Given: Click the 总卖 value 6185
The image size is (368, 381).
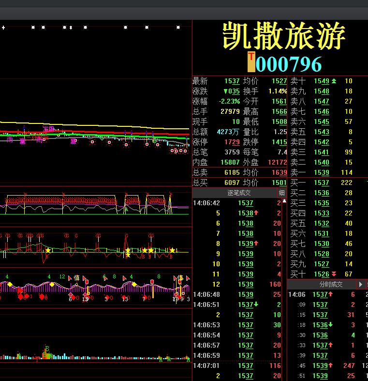Looking at the screenshot, I should click(232, 172).
